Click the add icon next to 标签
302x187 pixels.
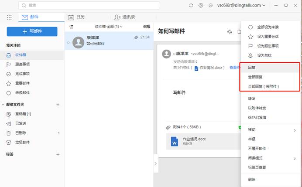[58, 154]
